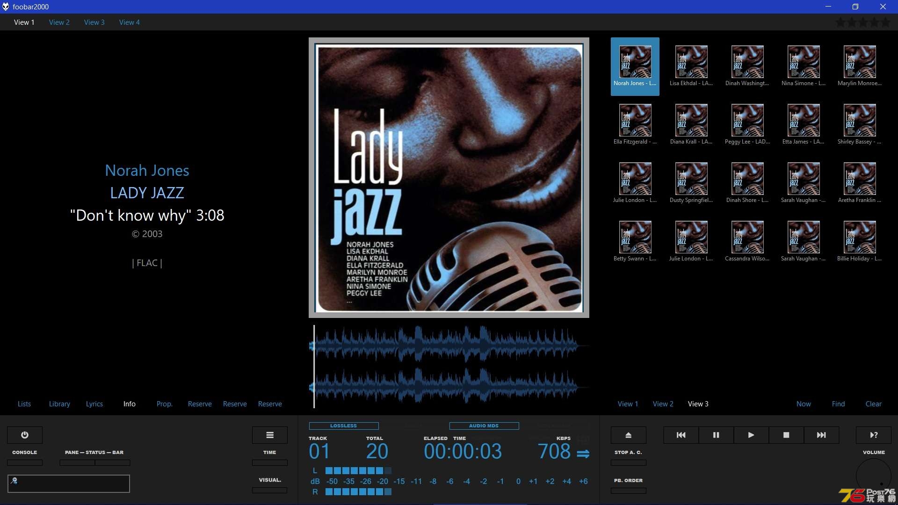Toggle the PB. Order indicator
This screenshot has width=898, height=505.
(x=629, y=491)
